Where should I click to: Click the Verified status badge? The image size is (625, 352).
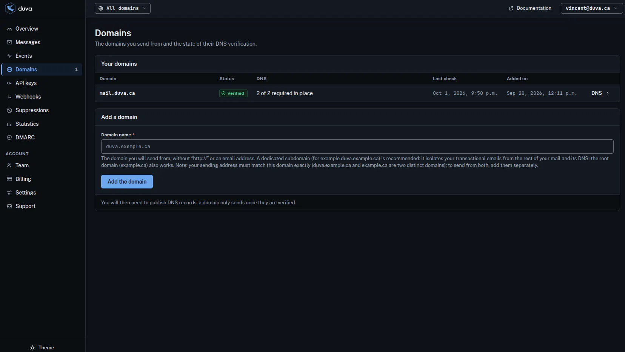click(x=233, y=93)
